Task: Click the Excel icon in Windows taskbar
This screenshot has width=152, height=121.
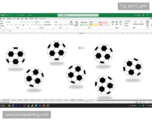Action: pyautogui.click(x=48, y=106)
